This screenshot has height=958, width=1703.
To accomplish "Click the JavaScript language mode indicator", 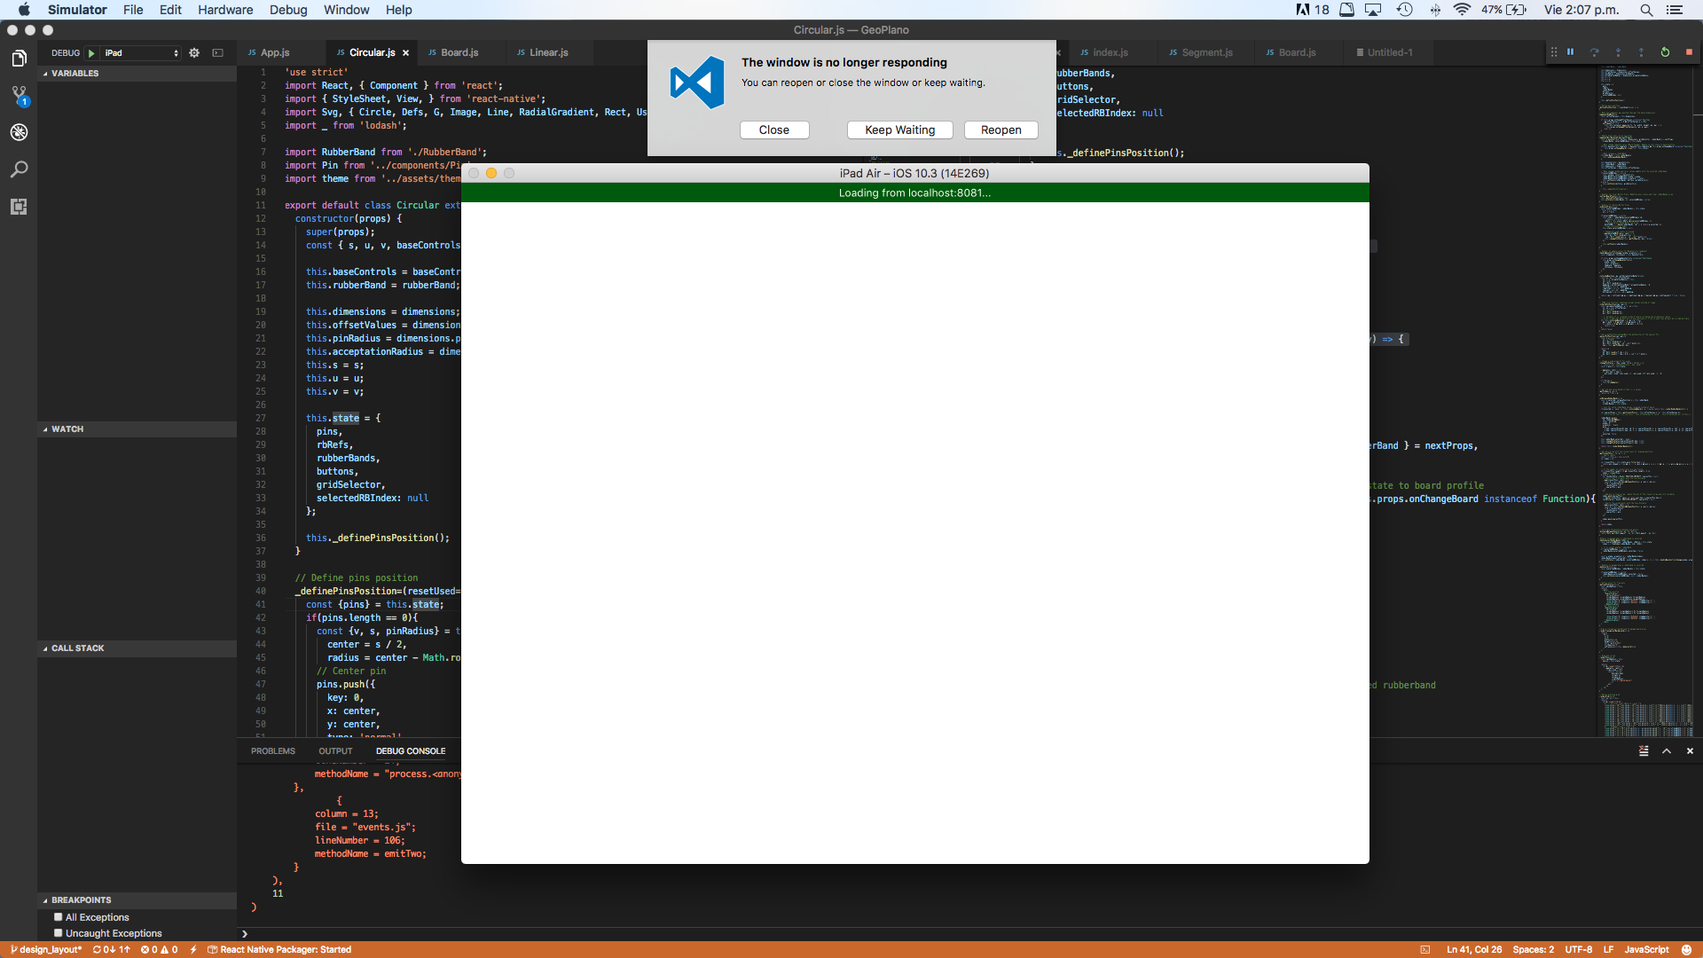I will pos(1649,949).
